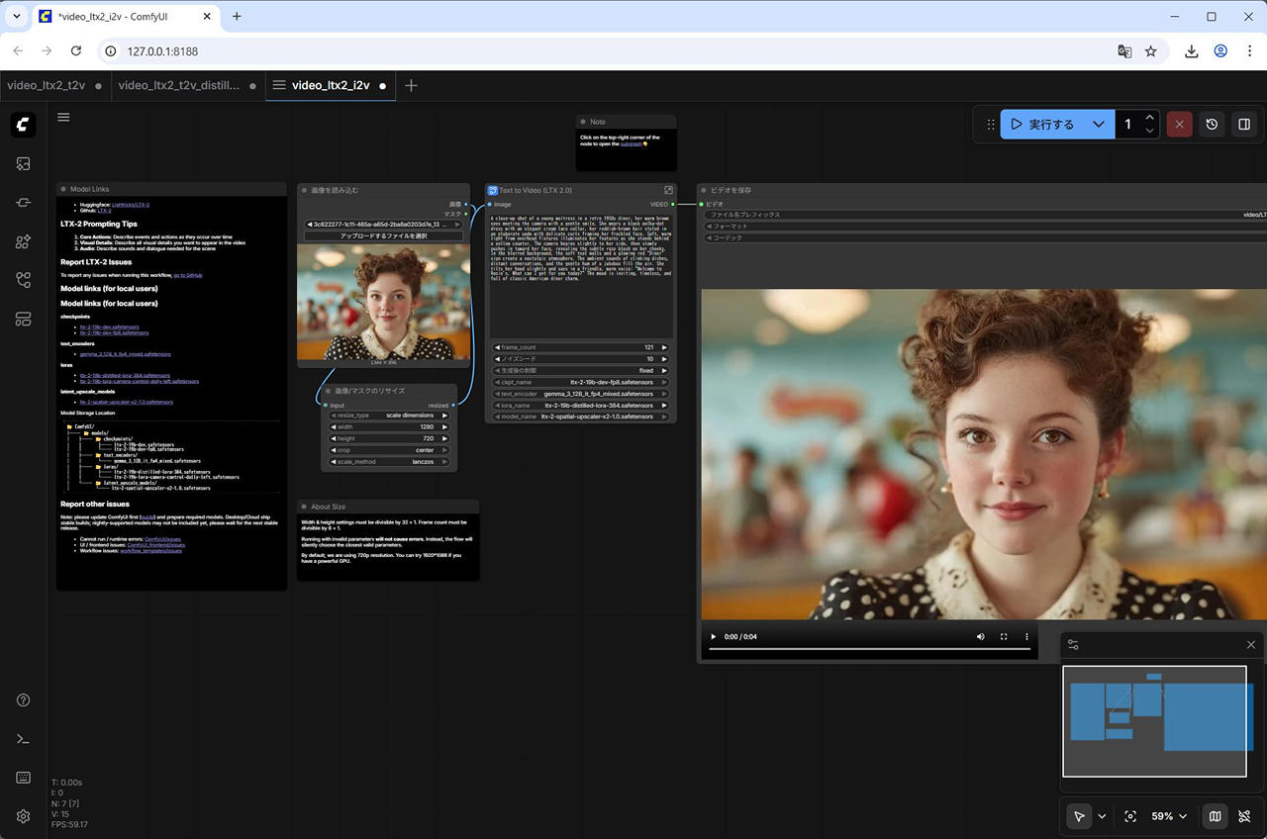Viewport: 1267px width, 839px height.
Task: Open the settings gear in sidebar
Action: (23, 816)
